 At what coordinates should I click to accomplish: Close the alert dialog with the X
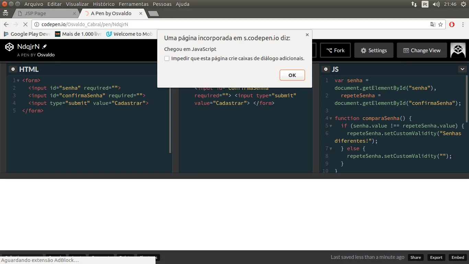coord(307,35)
